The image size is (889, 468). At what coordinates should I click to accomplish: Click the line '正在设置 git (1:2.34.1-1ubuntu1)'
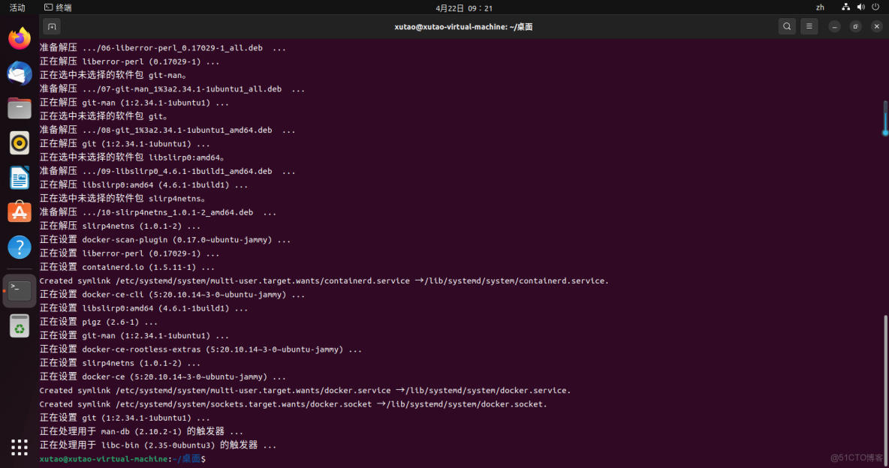tap(125, 418)
